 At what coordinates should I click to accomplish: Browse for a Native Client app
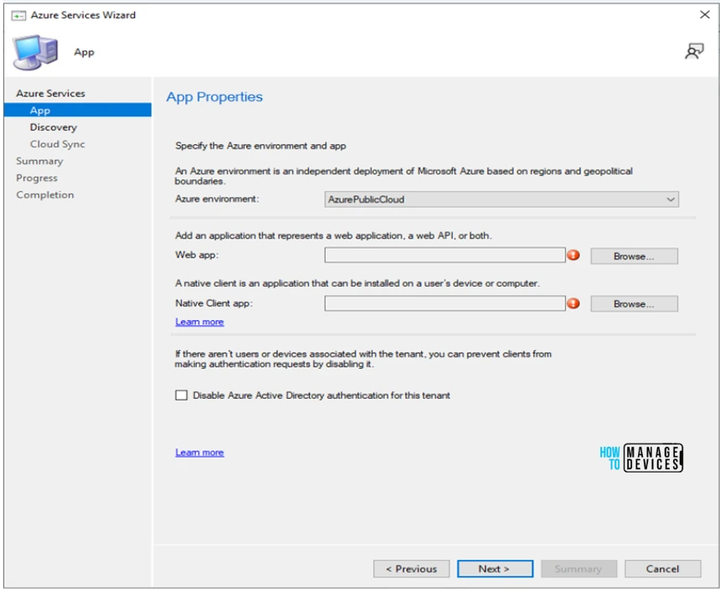[634, 303]
